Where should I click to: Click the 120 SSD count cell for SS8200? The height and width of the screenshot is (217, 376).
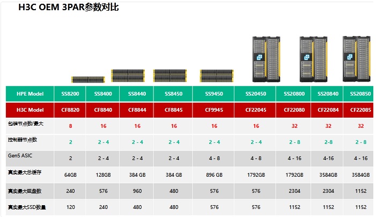click(x=70, y=207)
